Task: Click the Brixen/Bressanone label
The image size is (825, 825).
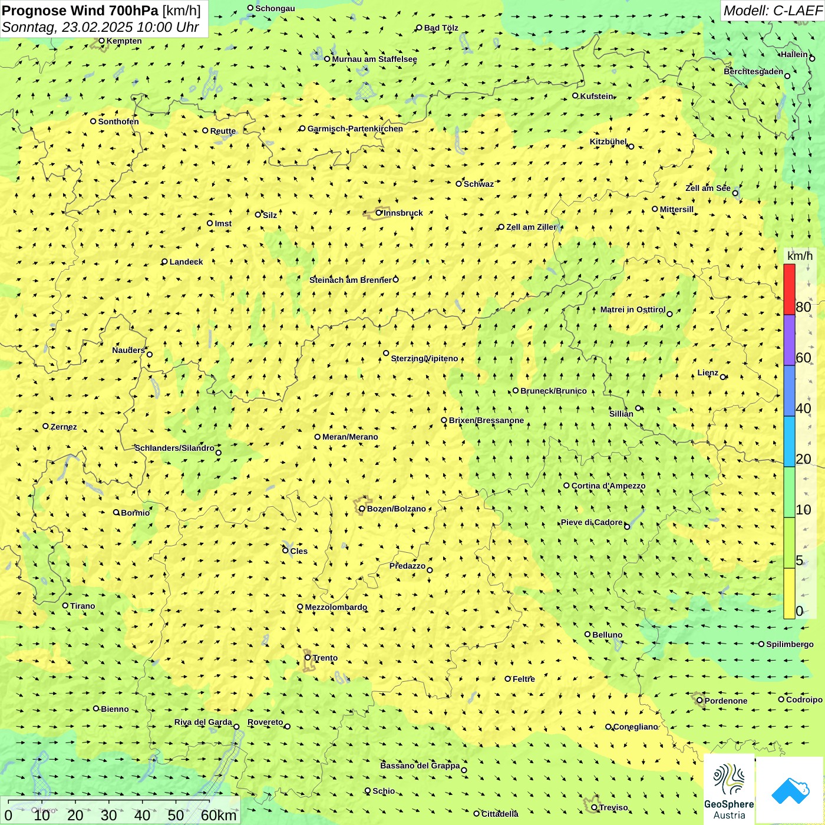Action: tap(486, 420)
